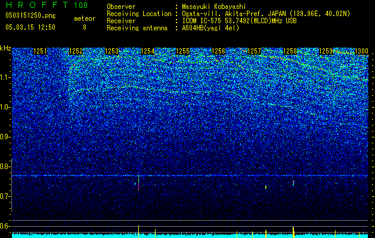Click the Ogata-vill. Akita-Pref. JAPAN location text
375x238 pixels.
coord(266,14)
